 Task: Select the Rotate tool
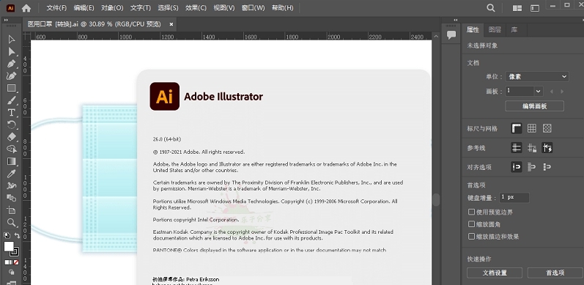click(12, 125)
